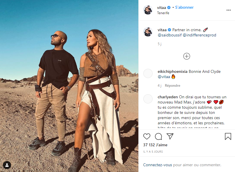Open vitaa profile picture in header
Screen dimensions: 235x172
148,10
